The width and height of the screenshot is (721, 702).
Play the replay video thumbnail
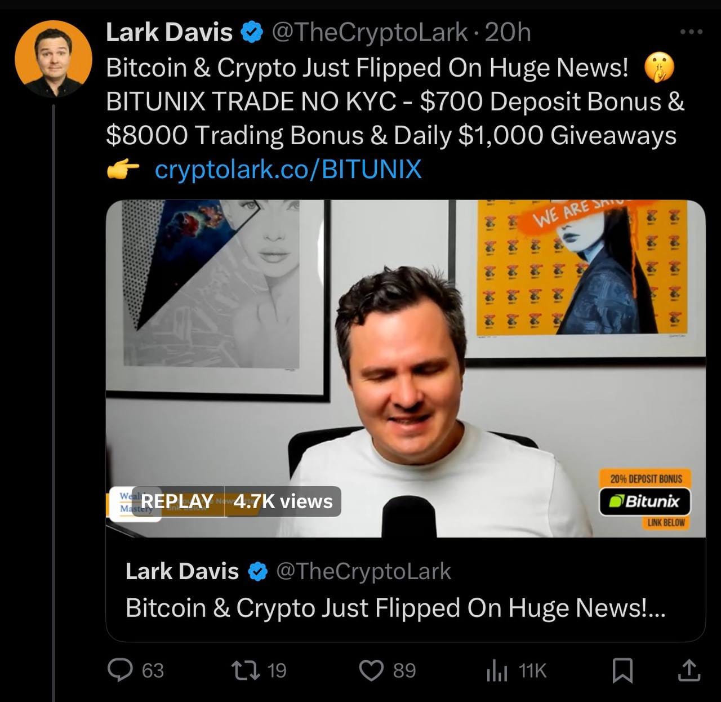click(x=406, y=368)
